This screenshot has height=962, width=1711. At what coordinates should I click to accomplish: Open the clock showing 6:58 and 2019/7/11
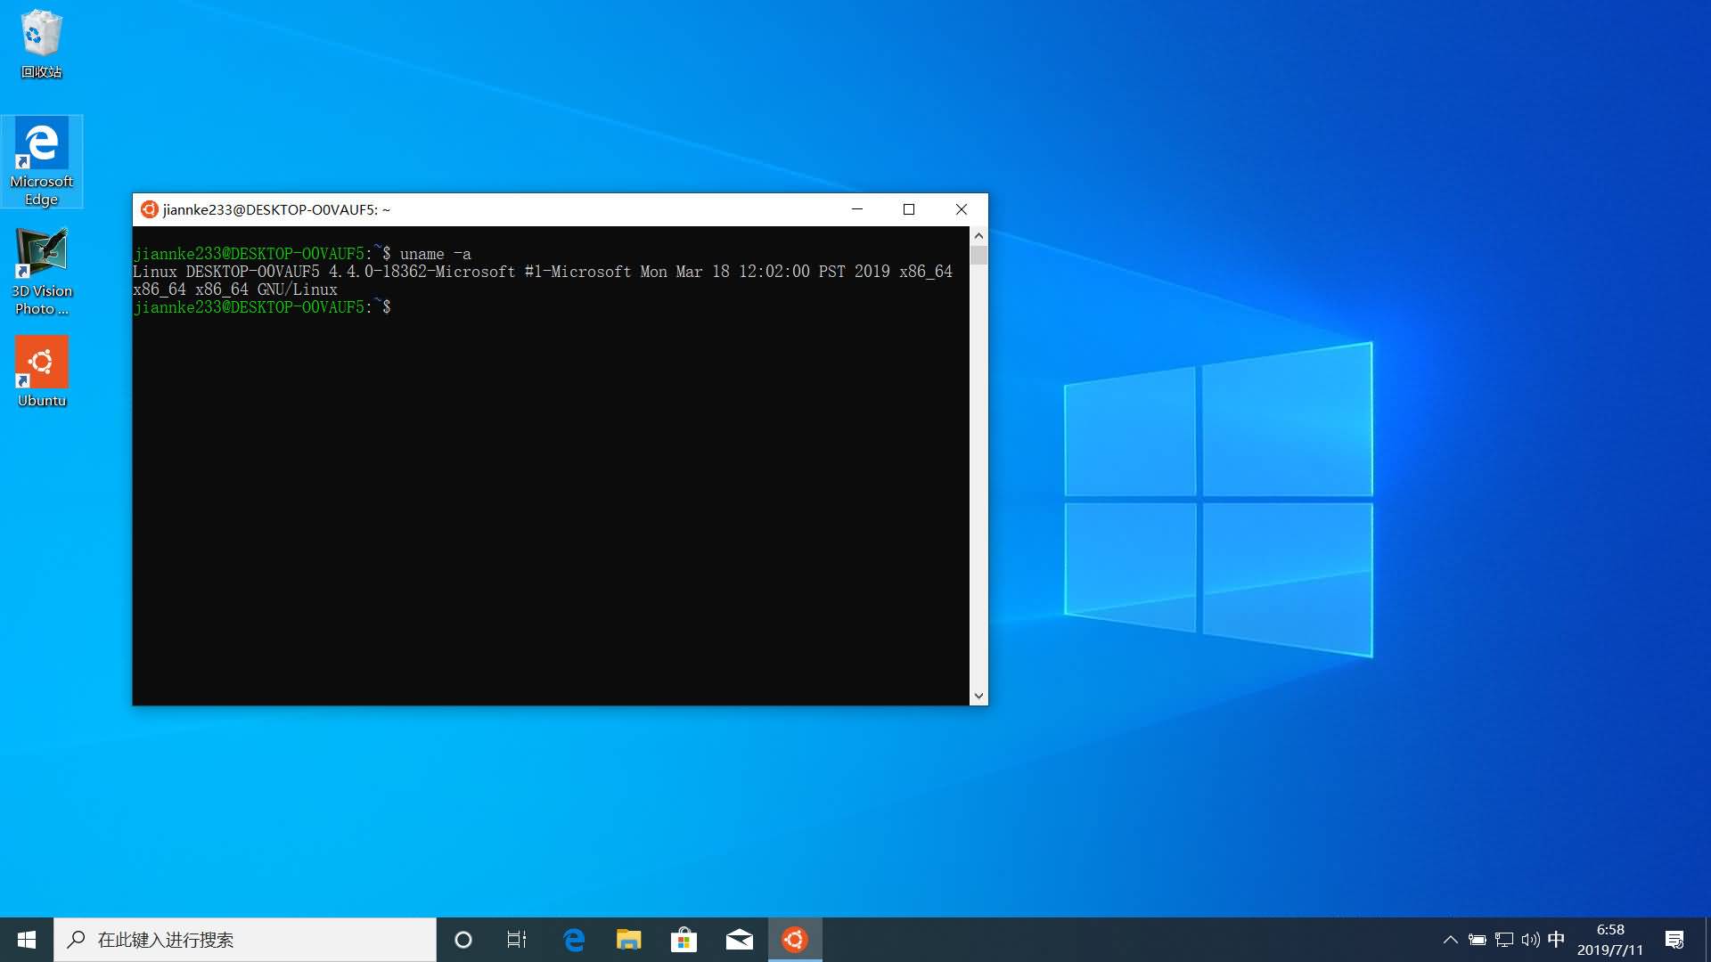point(1610,940)
